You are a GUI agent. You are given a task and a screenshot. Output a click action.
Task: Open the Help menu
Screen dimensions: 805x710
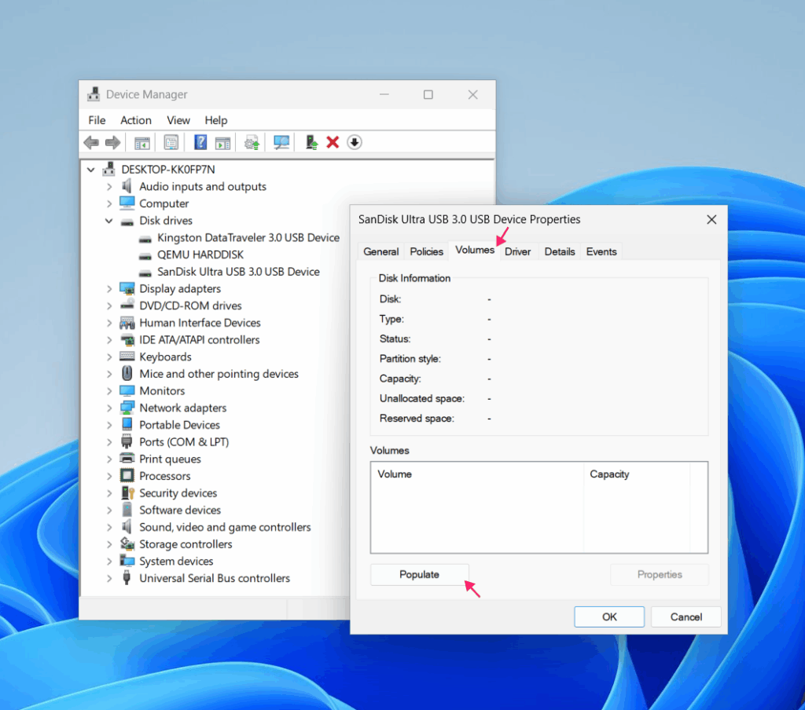point(215,120)
